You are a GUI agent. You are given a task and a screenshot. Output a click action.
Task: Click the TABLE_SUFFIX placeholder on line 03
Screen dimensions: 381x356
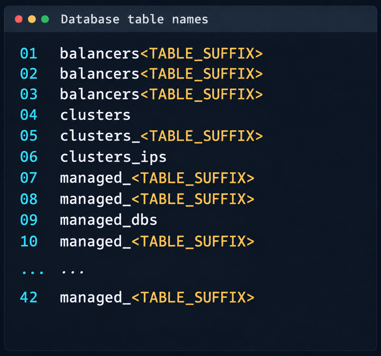[x=202, y=94]
